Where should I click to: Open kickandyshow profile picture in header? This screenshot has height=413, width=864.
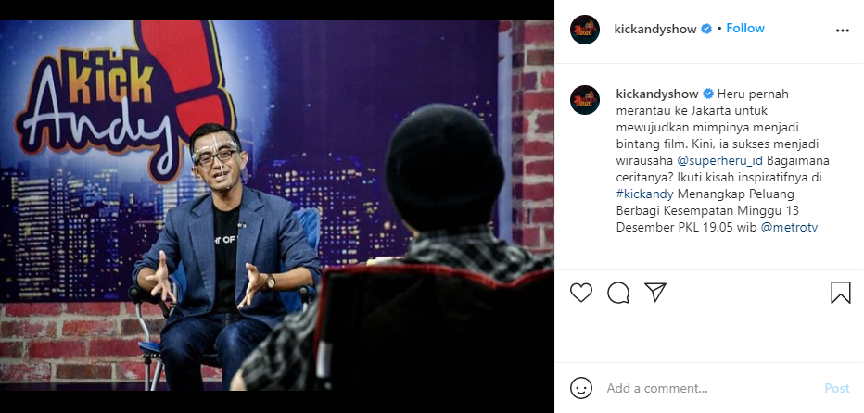(x=585, y=30)
